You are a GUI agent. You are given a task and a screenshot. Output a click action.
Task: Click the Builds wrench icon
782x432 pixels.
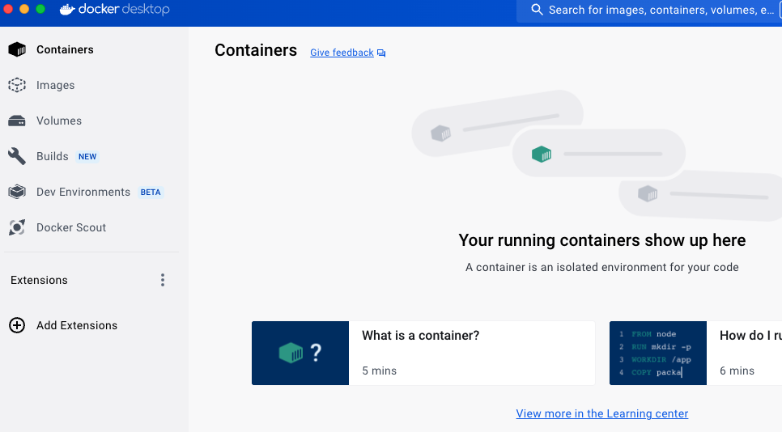click(17, 156)
